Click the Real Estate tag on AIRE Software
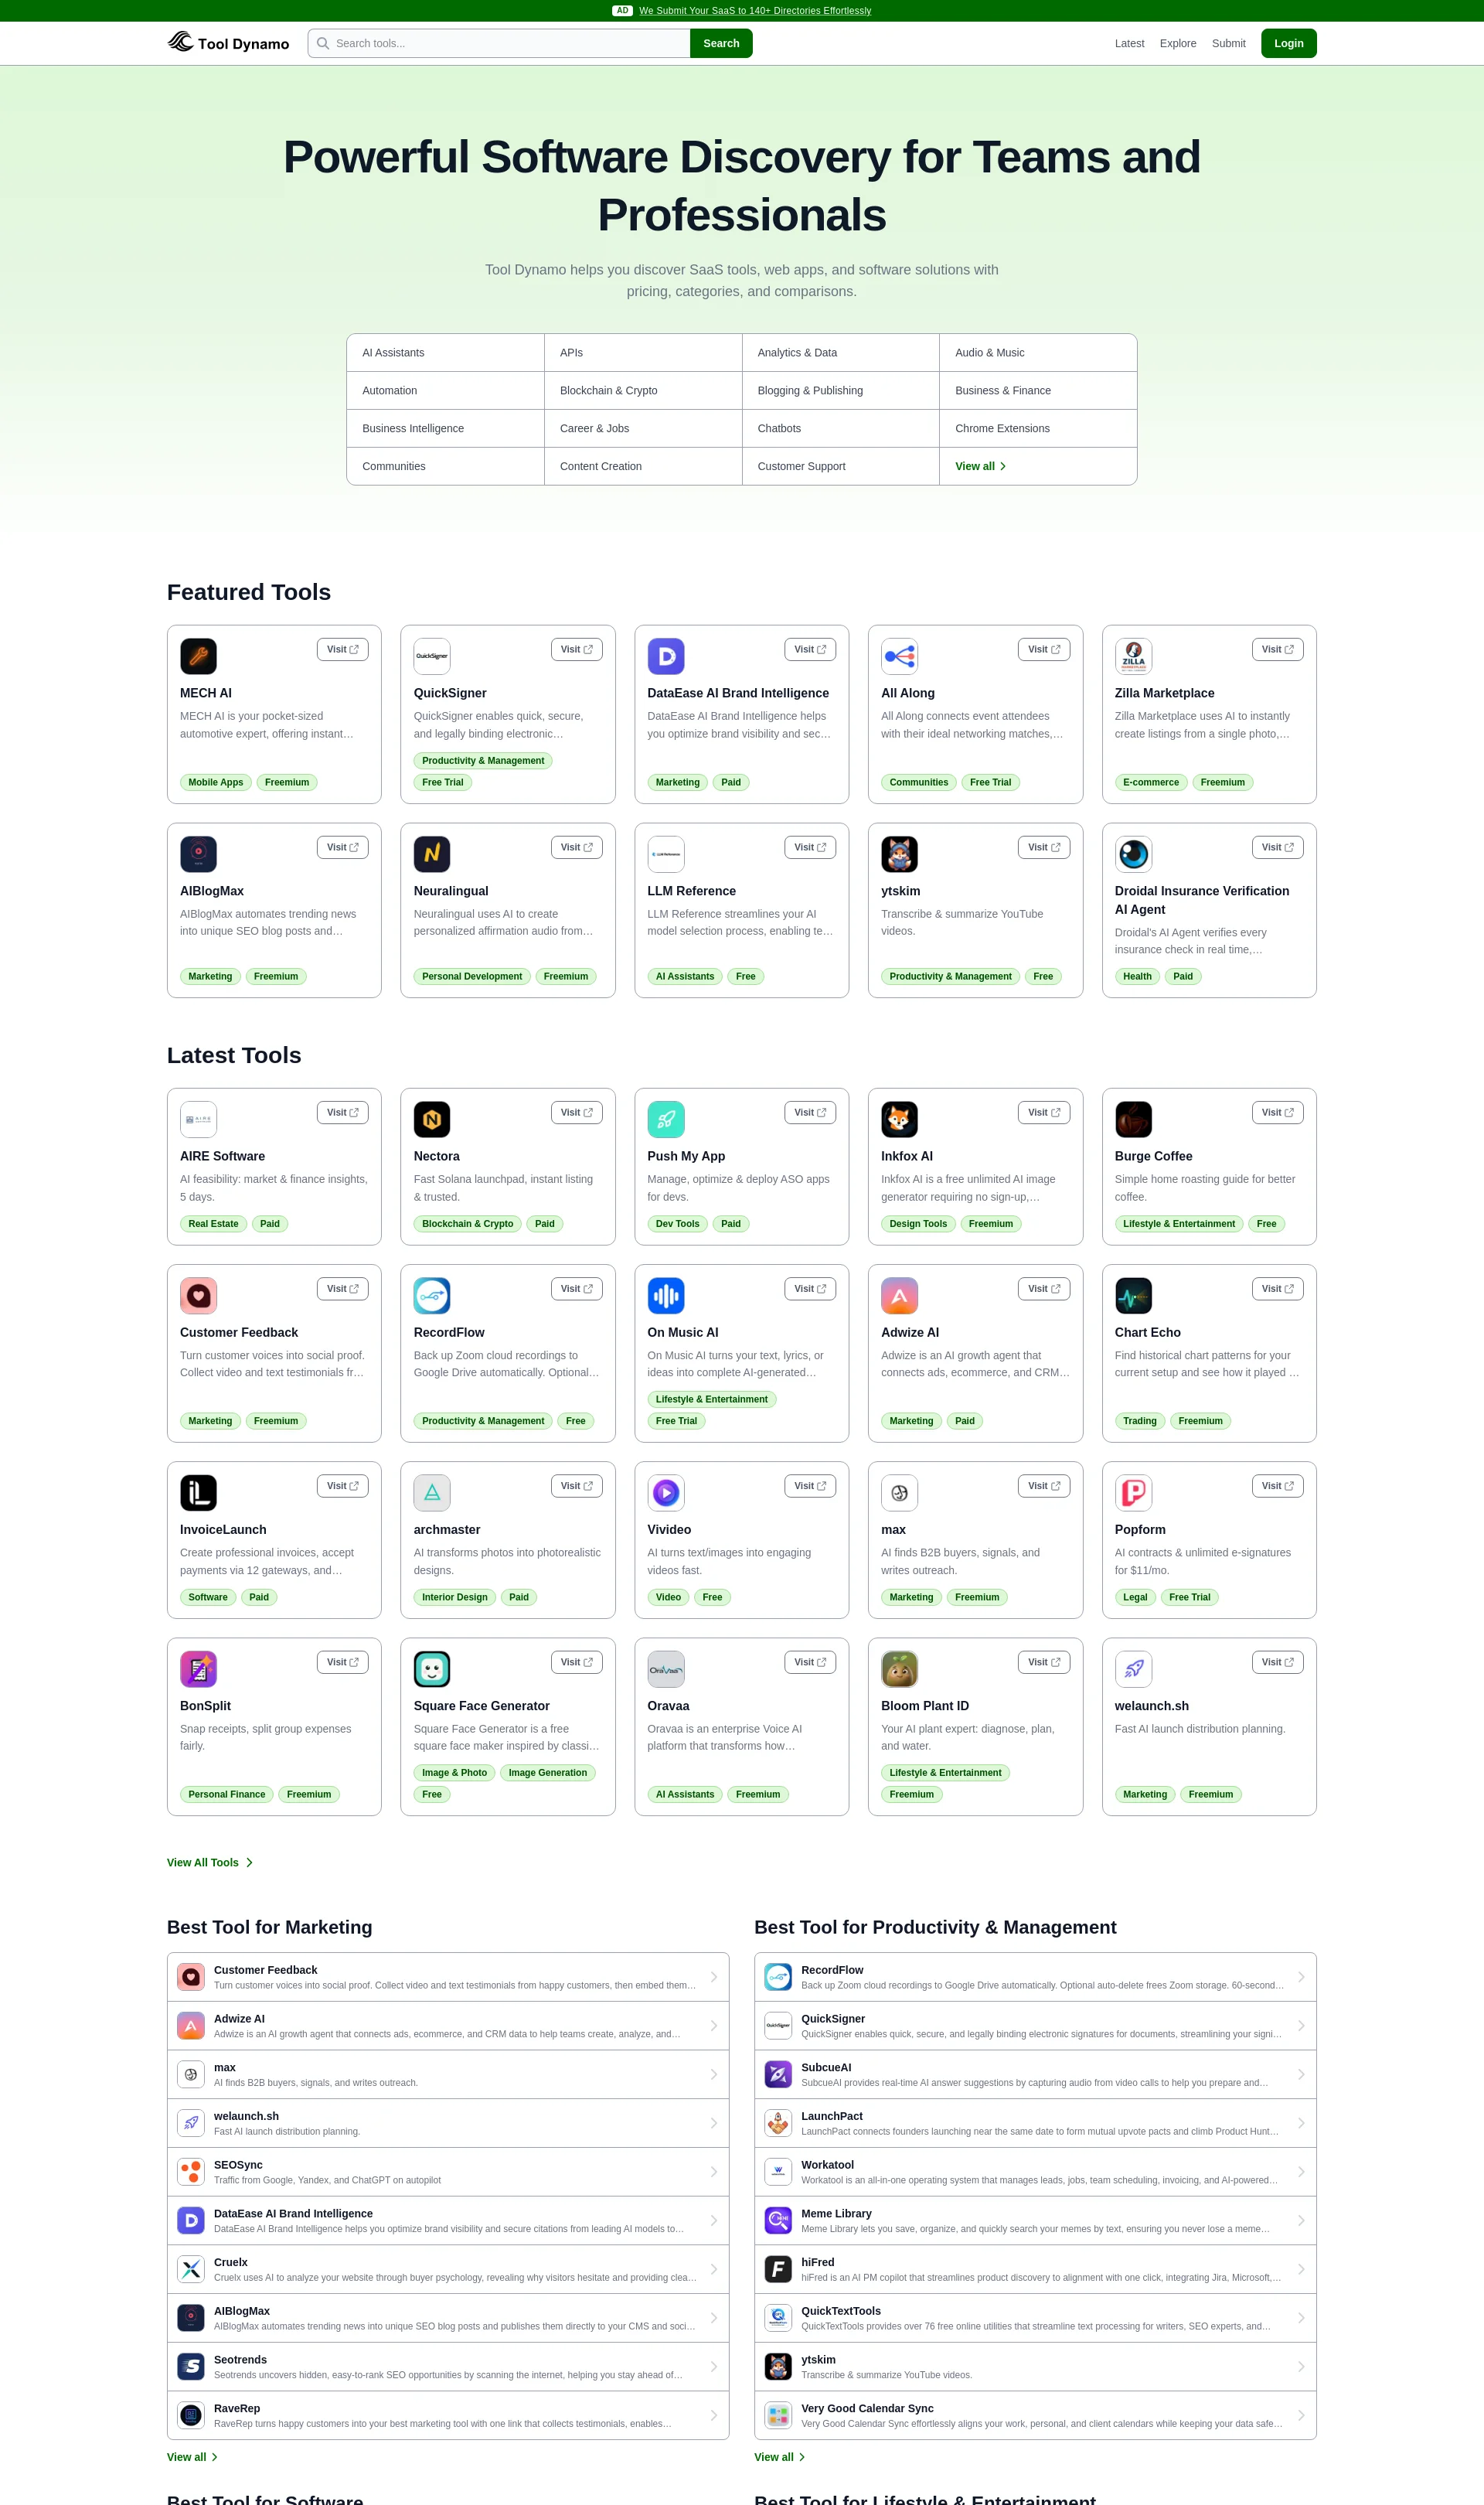This screenshot has height=2505, width=1484. [x=213, y=1223]
